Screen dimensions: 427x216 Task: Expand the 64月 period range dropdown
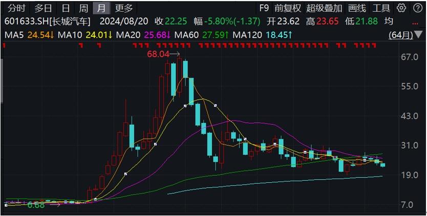coord(405,35)
